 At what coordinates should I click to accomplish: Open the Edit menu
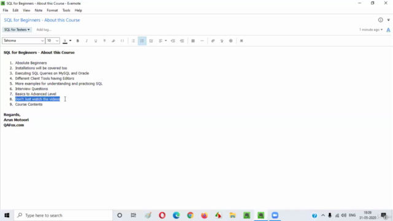pos(15,10)
